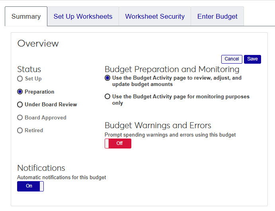
Task: Click the Cancel button
Action: pos(232,59)
